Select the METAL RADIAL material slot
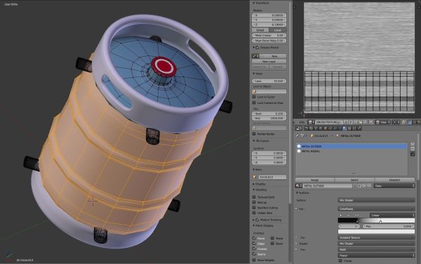421x264 pixels. (352, 151)
